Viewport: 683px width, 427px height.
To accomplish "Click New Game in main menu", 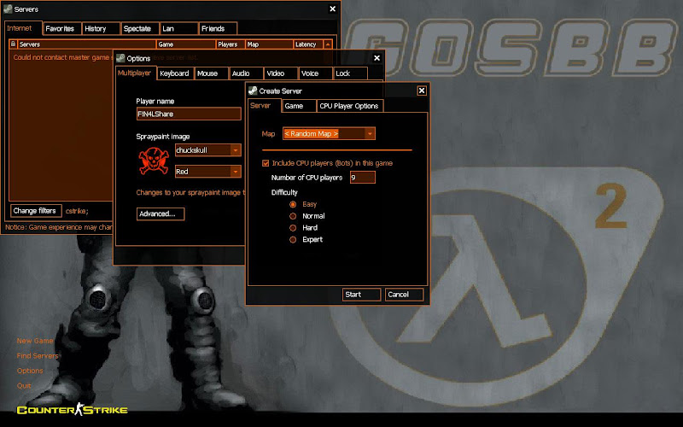I will (35, 341).
